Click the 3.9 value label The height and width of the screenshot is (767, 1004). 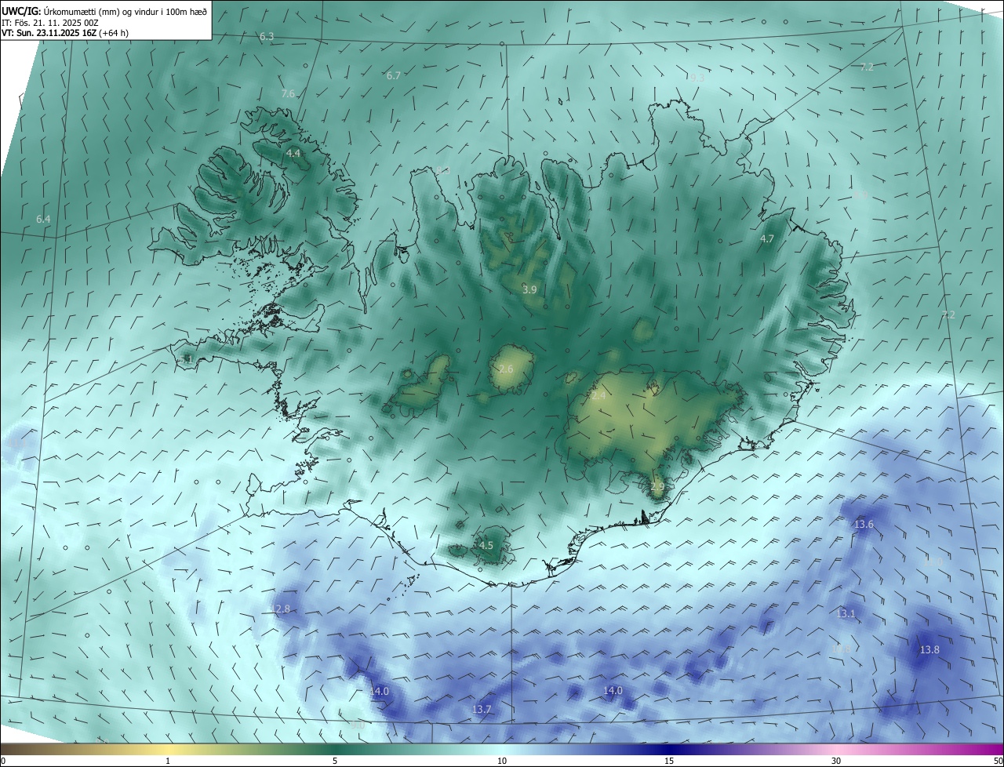(x=529, y=289)
